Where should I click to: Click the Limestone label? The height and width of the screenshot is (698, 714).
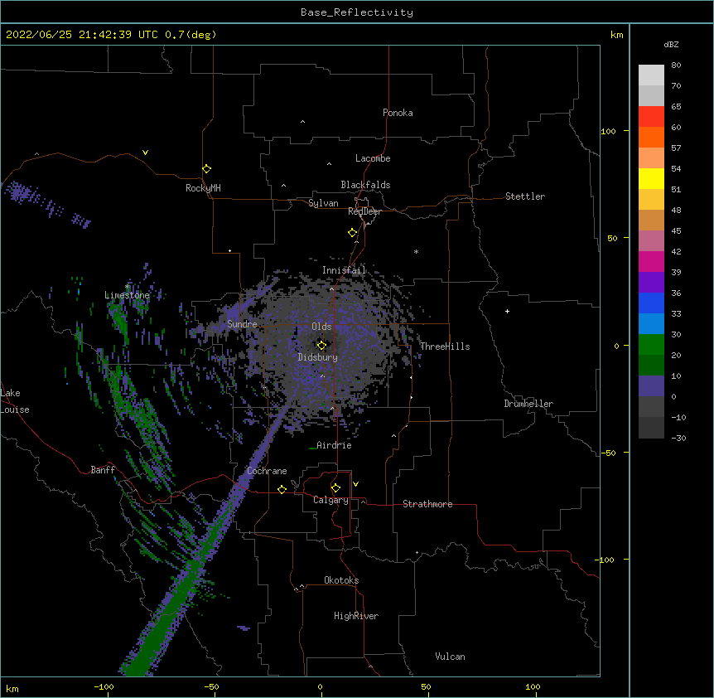[x=127, y=295]
